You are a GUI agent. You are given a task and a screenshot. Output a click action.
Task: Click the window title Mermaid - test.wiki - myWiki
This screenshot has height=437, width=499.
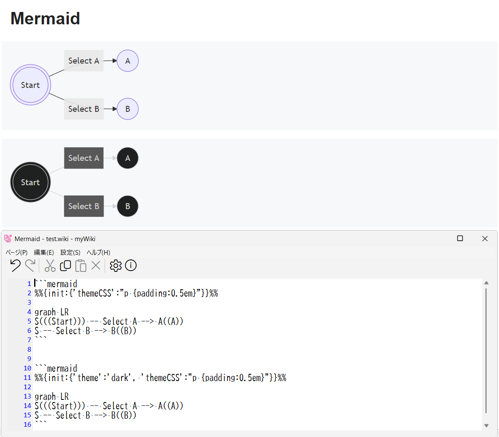coord(55,239)
